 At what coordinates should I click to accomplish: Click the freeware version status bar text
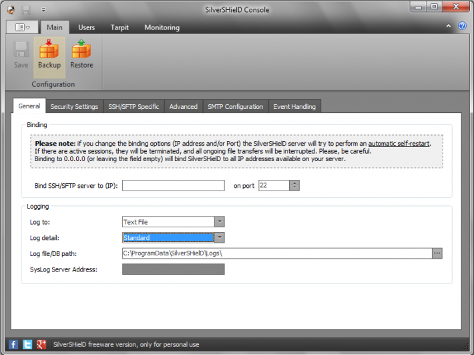pos(126,344)
